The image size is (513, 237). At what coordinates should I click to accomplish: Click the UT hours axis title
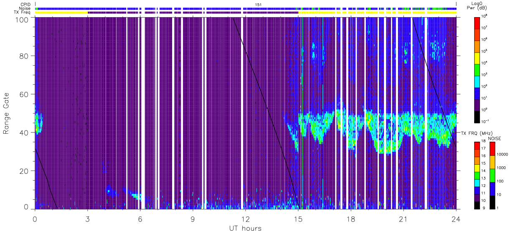245,228
